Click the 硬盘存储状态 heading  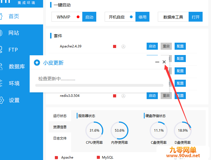(156, 116)
